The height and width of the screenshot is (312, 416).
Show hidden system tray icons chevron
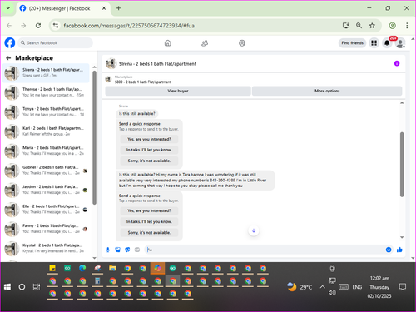(x=322, y=287)
